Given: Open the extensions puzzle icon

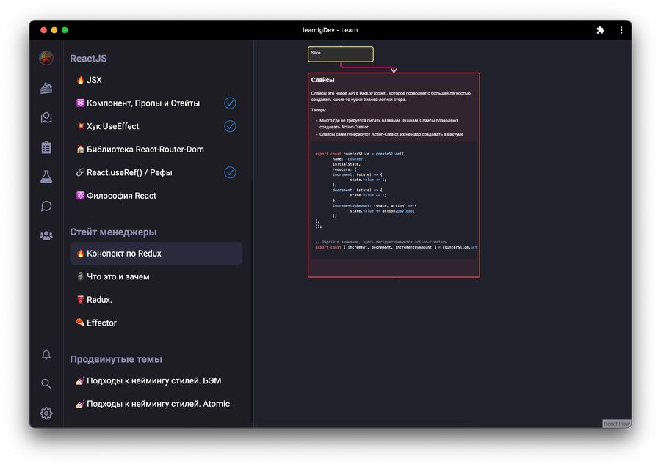Looking at the screenshot, I should pyautogui.click(x=600, y=30).
